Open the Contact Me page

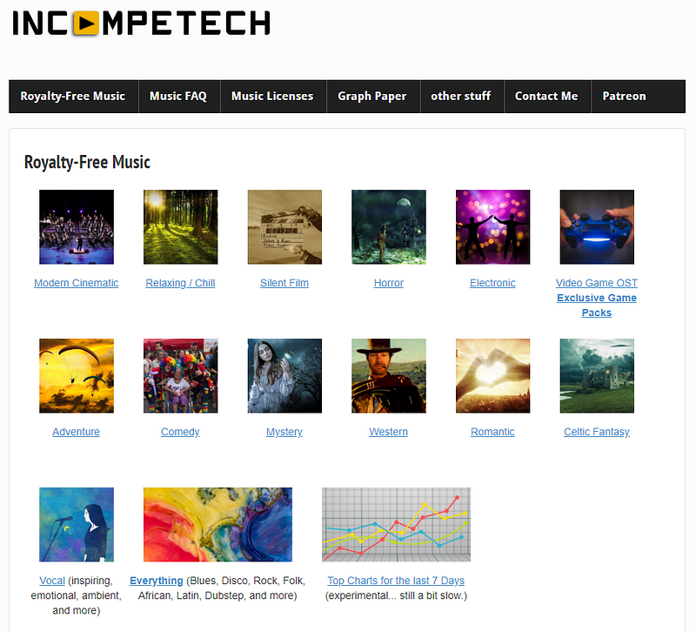coord(547,97)
